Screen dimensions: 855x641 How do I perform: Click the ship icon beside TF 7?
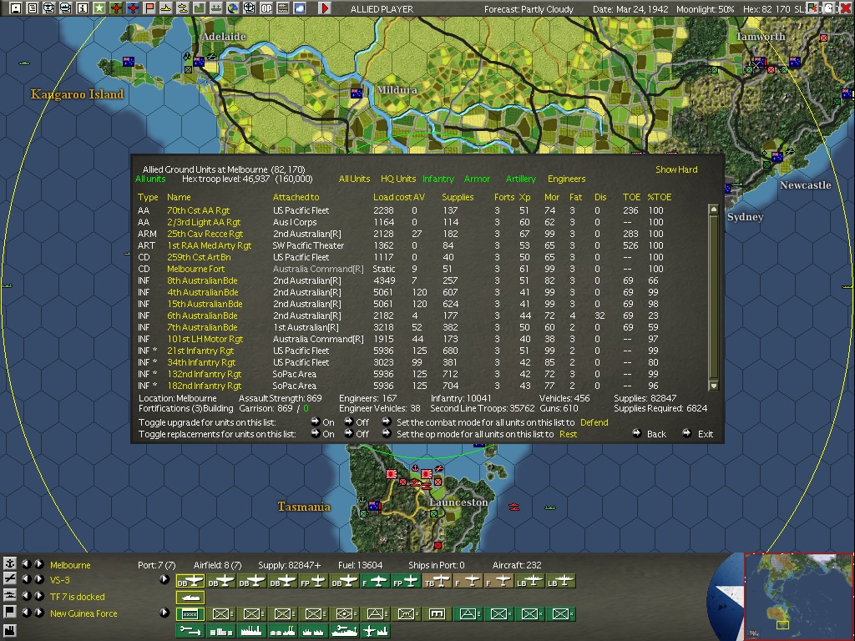(x=9, y=596)
